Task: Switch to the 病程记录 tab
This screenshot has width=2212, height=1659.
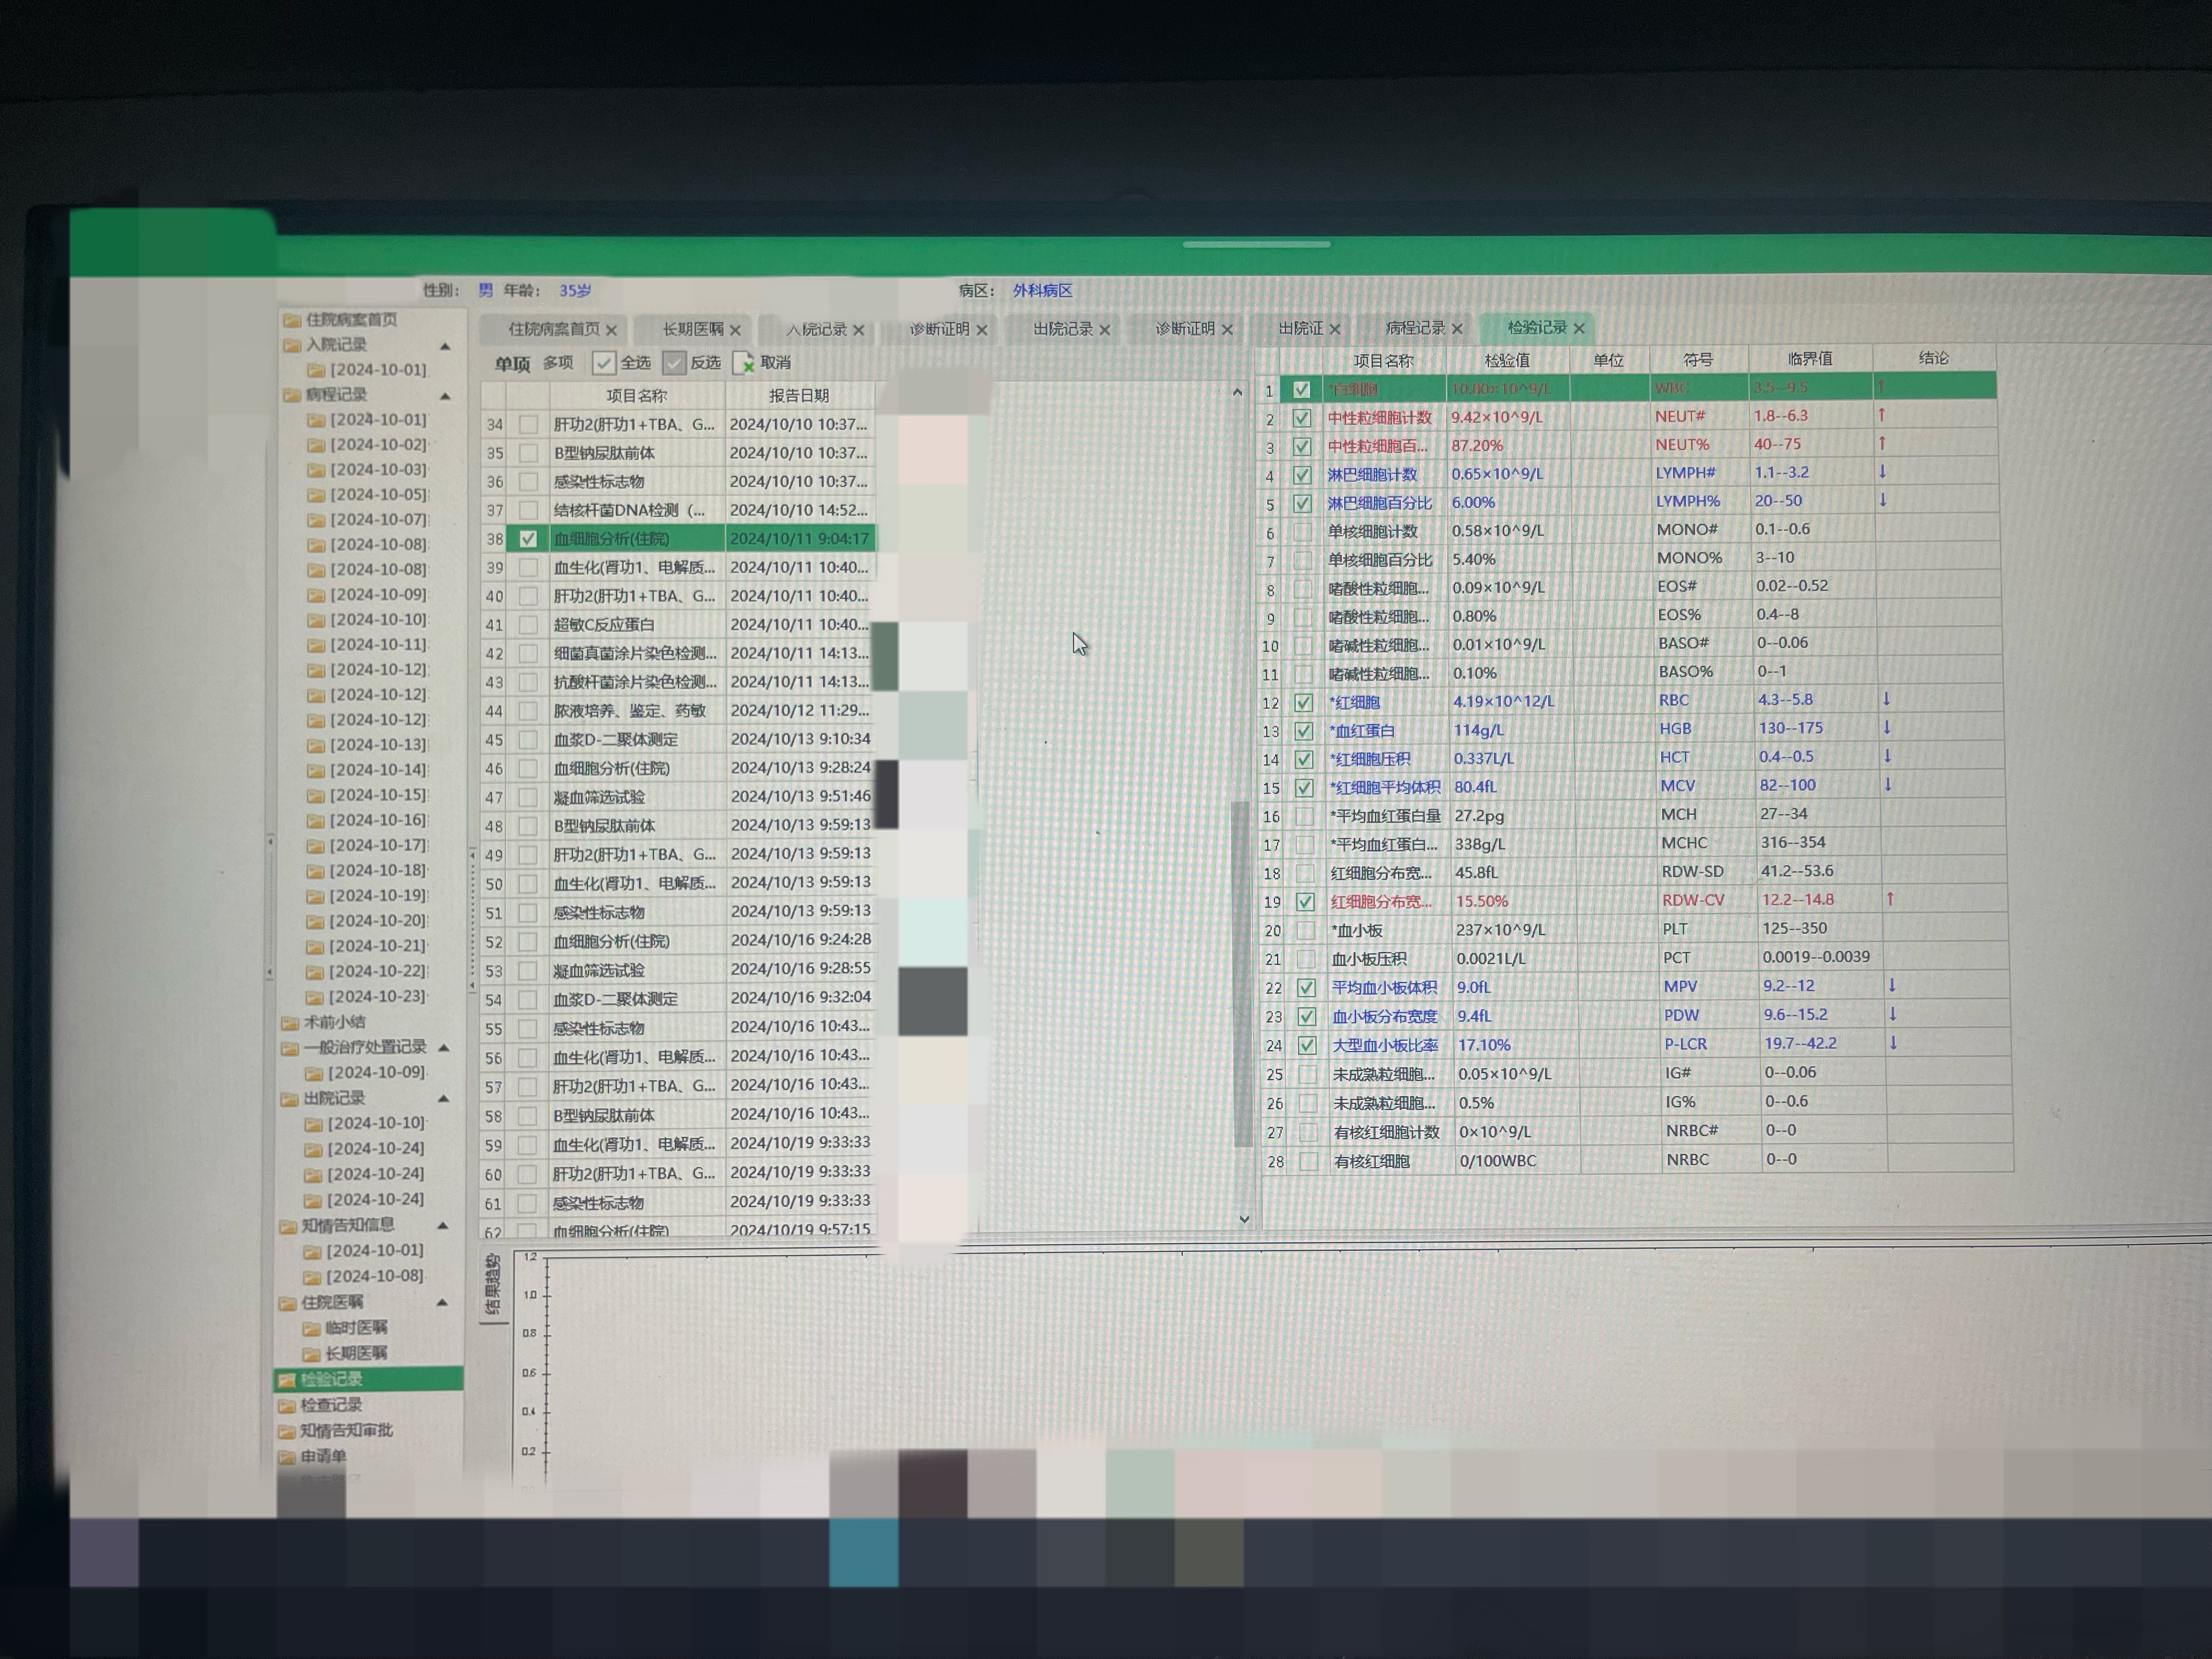Action: click(1414, 327)
